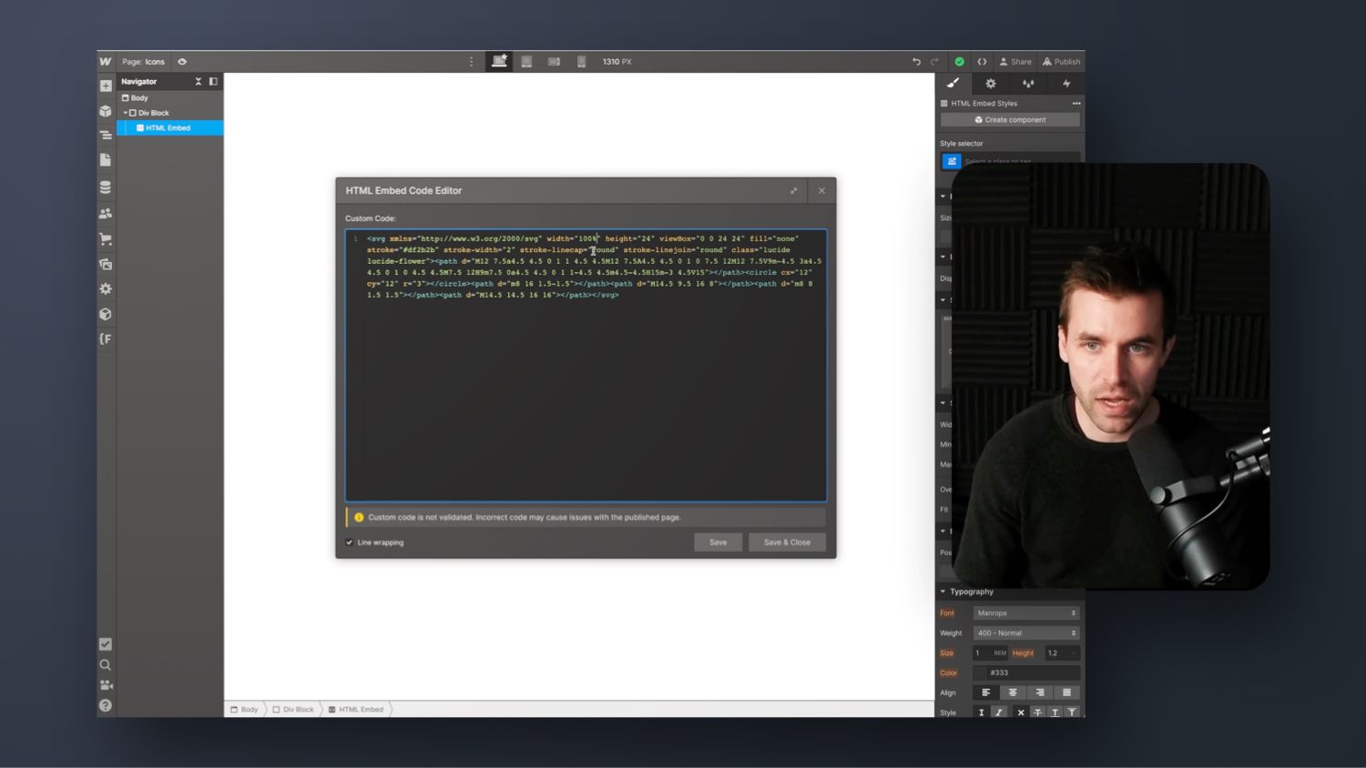
Task: Click the blue style selector inheritance icon
Action: pyautogui.click(x=951, y=161)
